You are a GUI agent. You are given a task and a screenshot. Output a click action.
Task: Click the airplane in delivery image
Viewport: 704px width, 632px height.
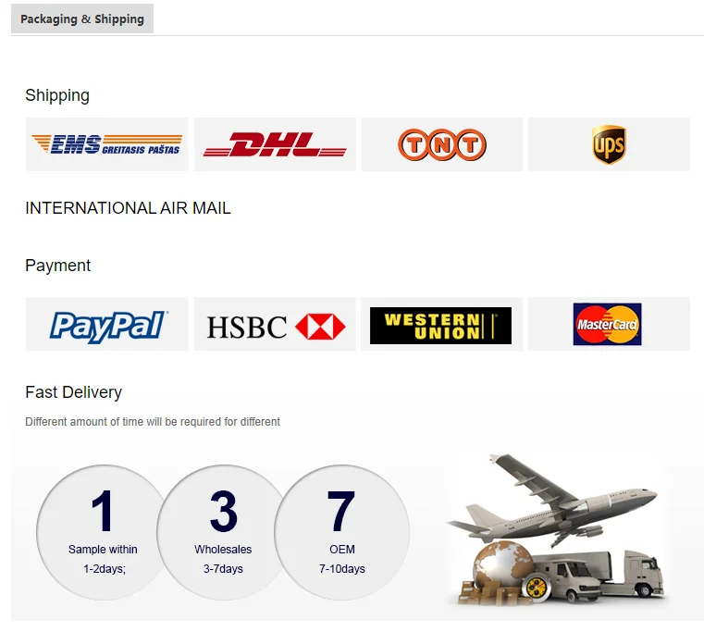pos(551,501)
